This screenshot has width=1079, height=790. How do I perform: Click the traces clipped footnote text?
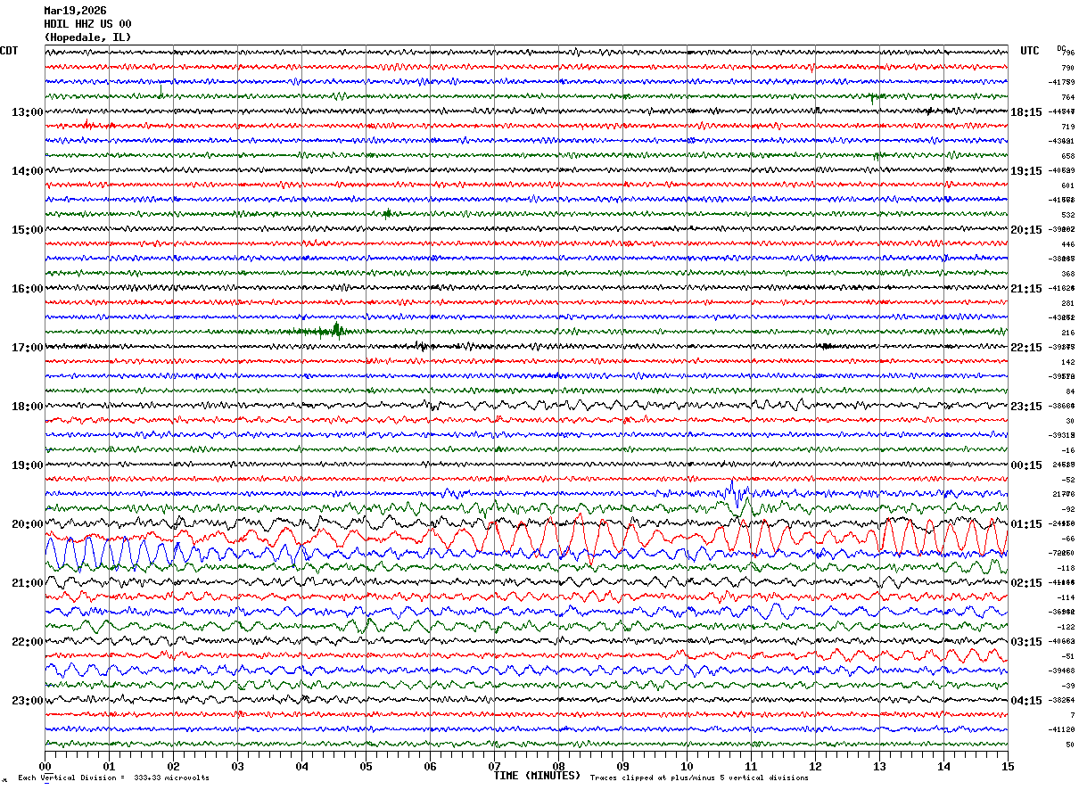click(x=699, y=778)
